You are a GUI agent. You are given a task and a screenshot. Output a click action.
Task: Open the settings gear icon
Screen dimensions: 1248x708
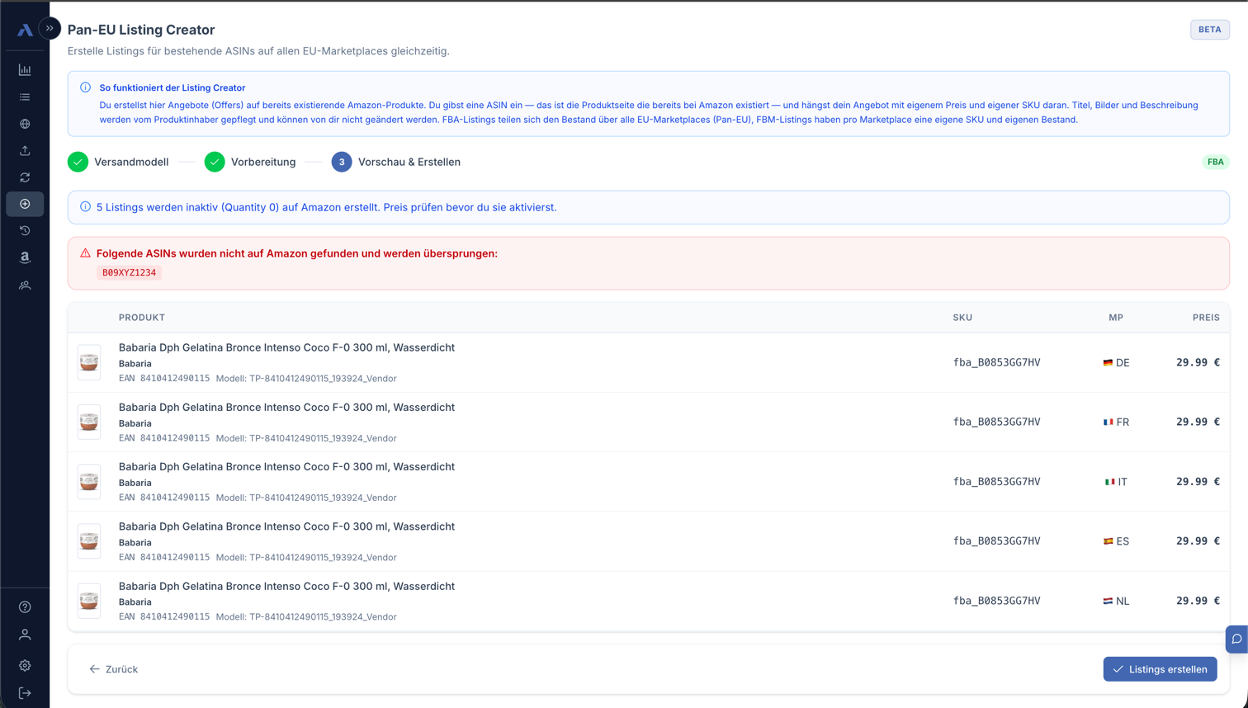pyautogui.click(x=25, y=664)
